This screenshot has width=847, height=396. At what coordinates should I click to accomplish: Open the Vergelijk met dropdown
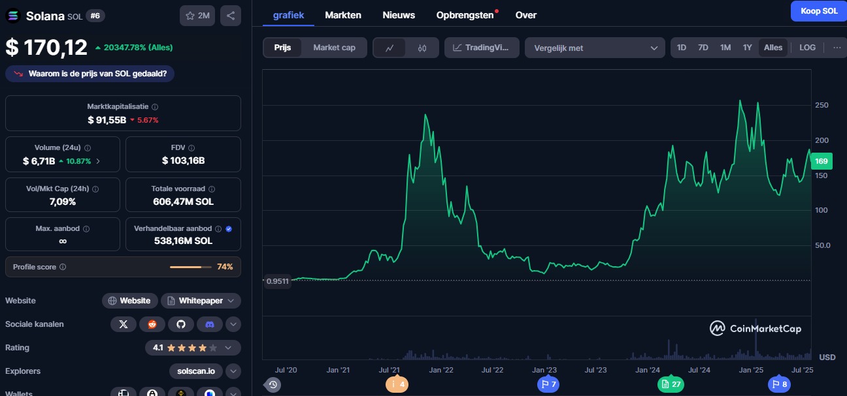(x=595, y=48)
